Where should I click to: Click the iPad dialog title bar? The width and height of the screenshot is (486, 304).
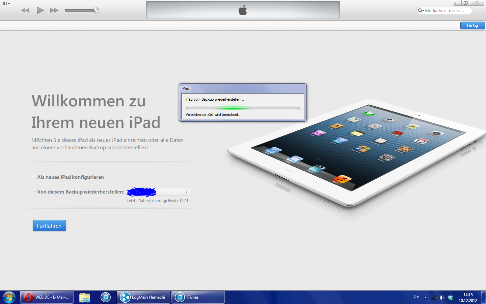[x=243, y=88]
